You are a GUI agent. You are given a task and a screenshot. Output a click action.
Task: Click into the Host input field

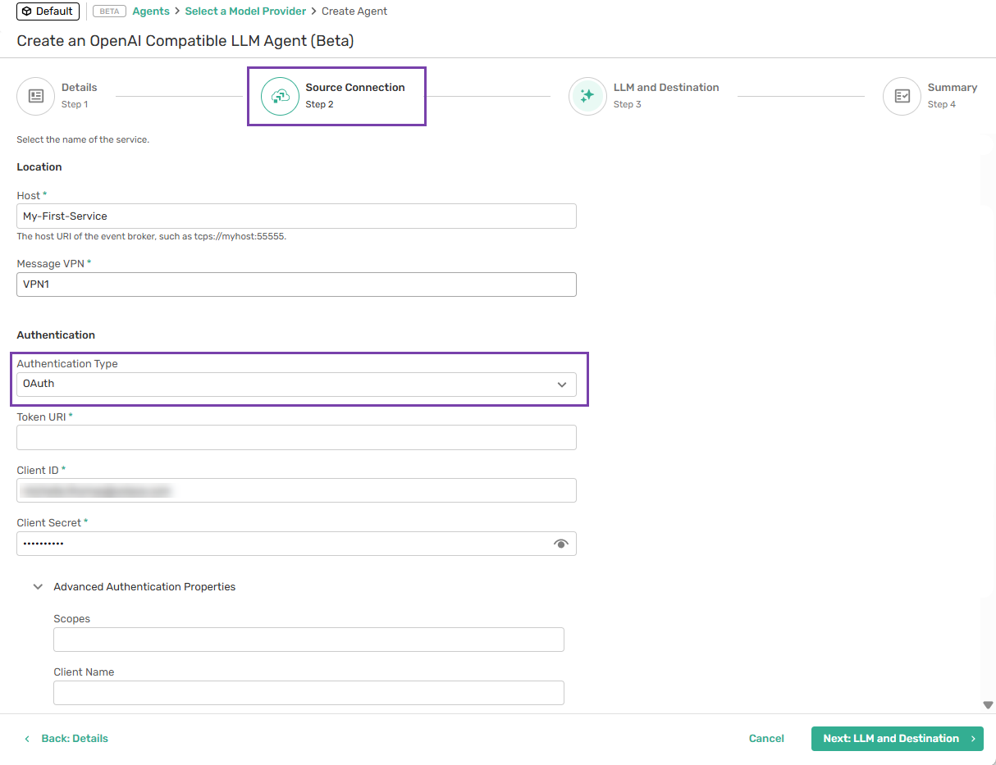(x=296, y=216)
